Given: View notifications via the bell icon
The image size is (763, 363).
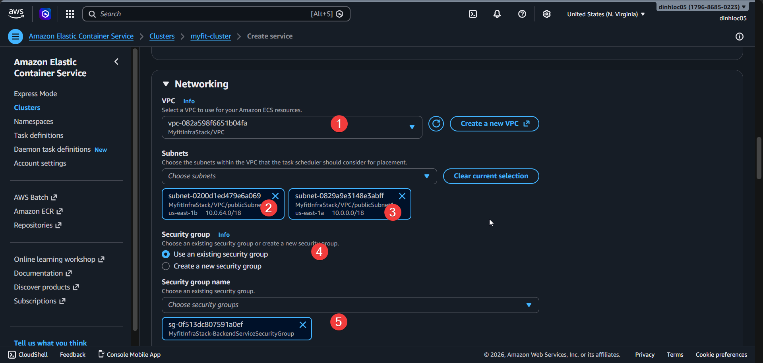Looking at the screenshot, I should click(x=497, y=14).
